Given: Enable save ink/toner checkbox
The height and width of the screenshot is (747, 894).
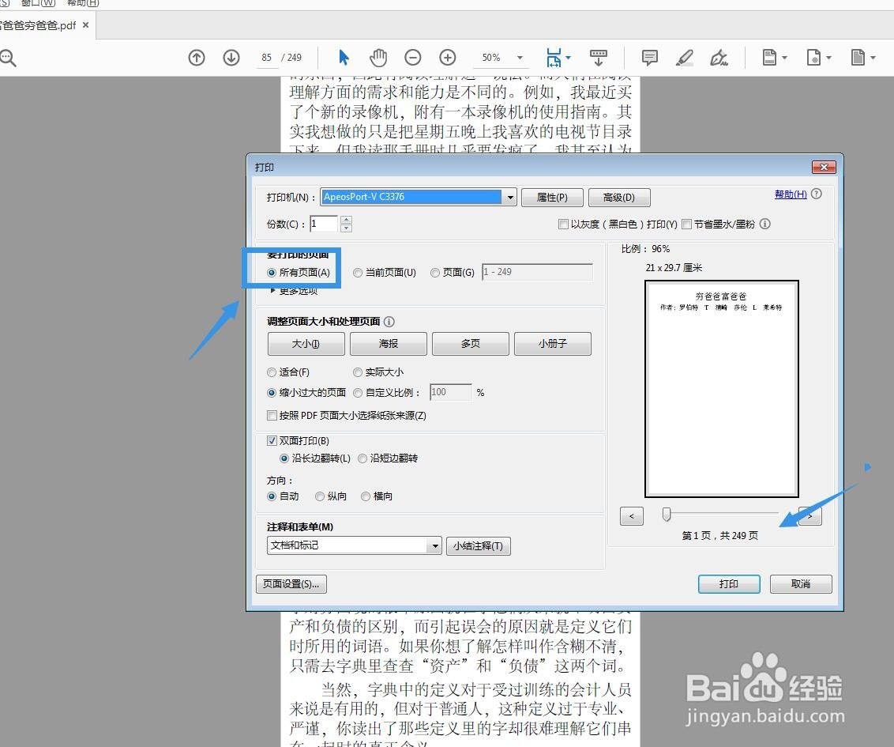Looking at the screenshot, I should [687, 224].
